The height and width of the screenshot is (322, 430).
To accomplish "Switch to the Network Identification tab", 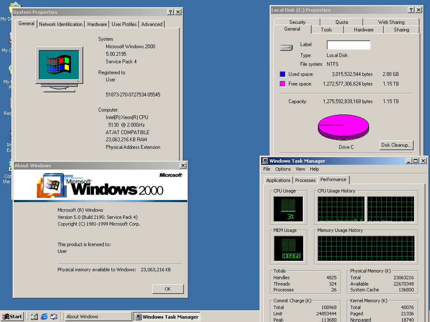I will (61, 24).
